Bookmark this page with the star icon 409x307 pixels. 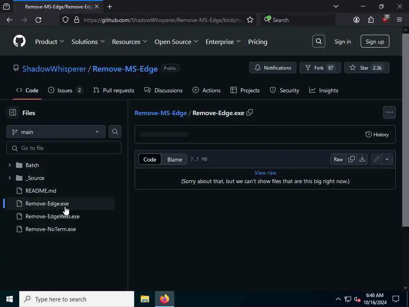click(x=250, y=20)
